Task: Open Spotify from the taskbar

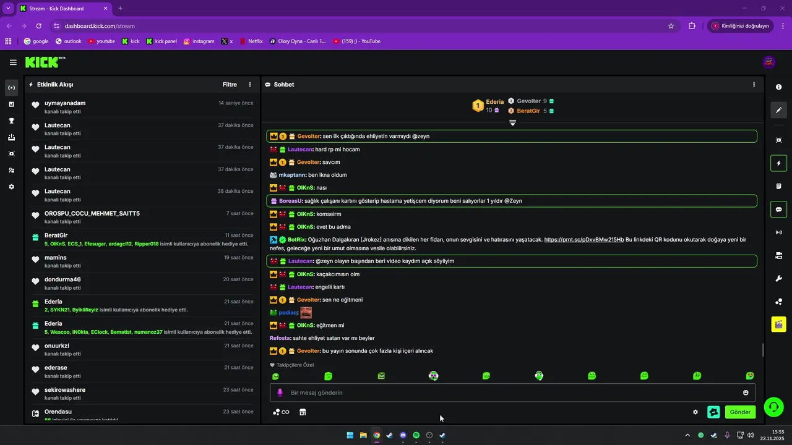Action: click(x=416, y=435)
